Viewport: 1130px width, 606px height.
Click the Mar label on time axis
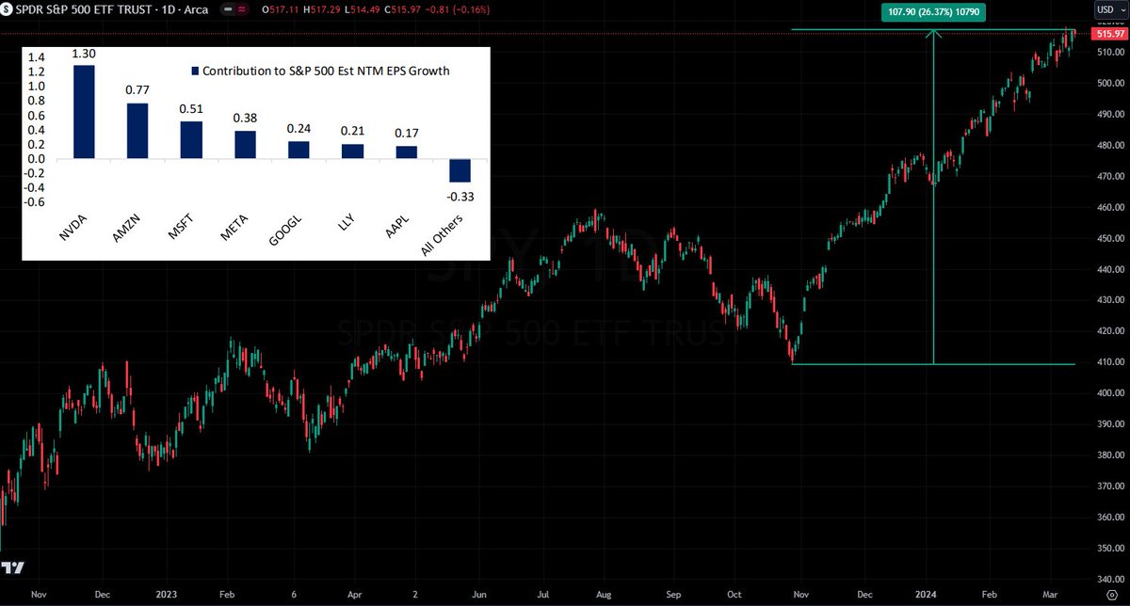click(x=1050, y=597)
